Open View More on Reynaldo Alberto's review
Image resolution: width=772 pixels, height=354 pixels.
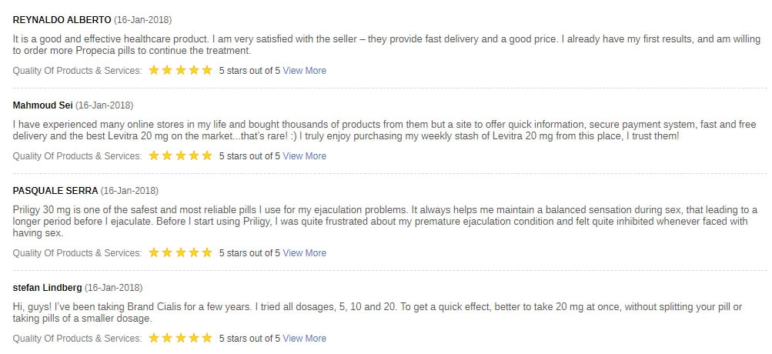click(304, 70)
